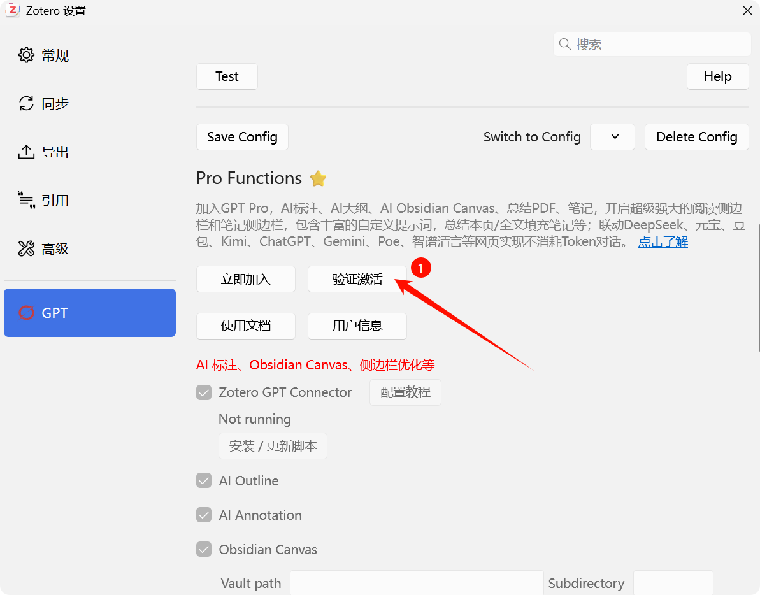Click the 立即加入 join now button
This screenshot has width=760, height=595.
coord(246,279)
